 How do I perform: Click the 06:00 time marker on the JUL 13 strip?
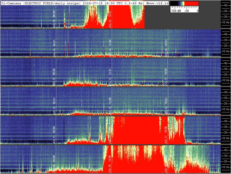pos(54,72)
